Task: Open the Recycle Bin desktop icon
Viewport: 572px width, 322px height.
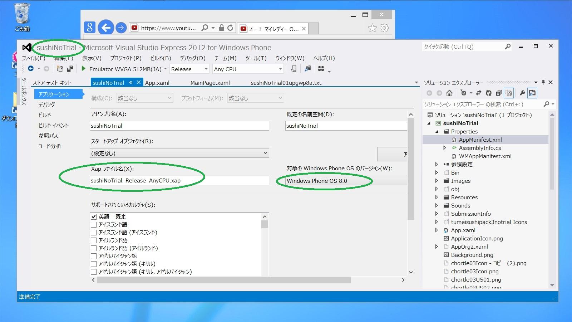Action: pos(22,17)
